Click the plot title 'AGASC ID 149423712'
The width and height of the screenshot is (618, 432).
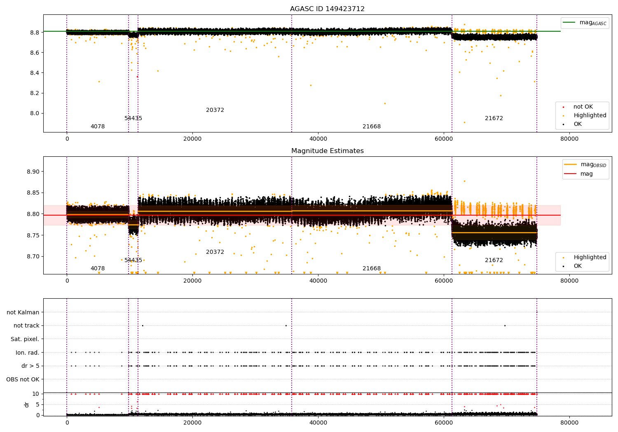(x=327, y=9)
